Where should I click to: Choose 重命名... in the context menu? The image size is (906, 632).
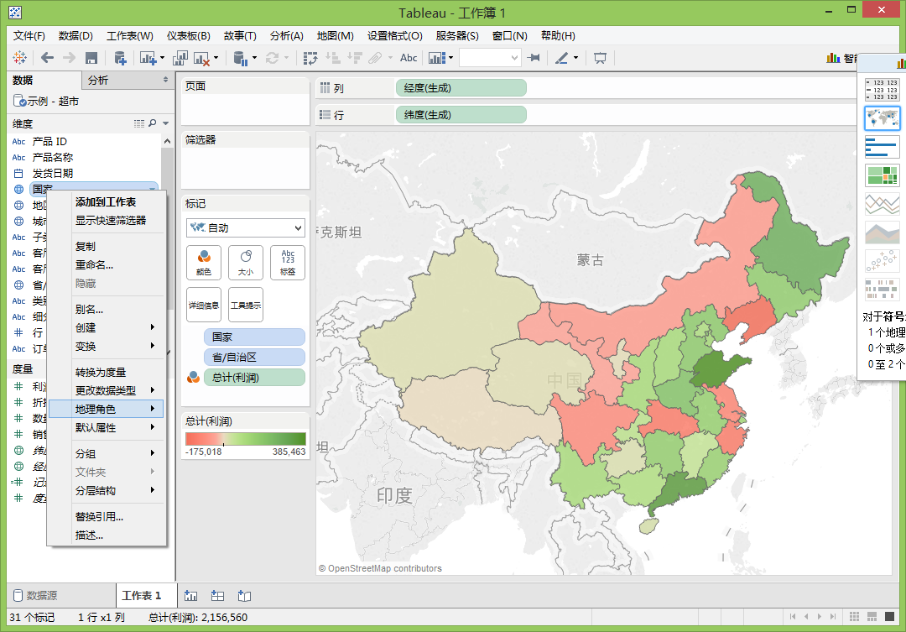coord(94,265)
